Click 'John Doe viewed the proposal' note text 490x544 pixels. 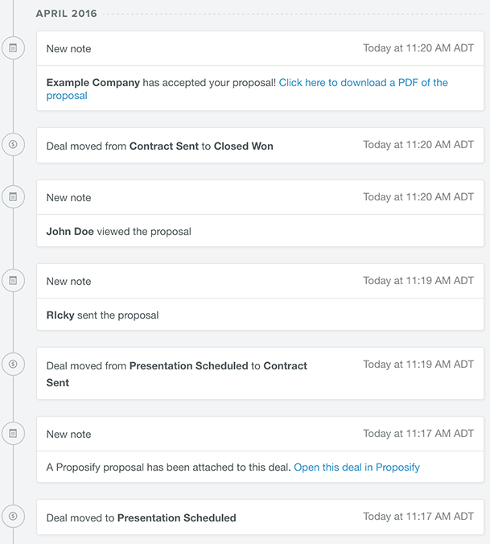coord(118,232)
